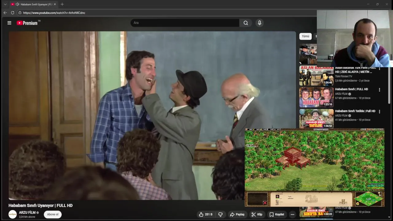Screen dimensions: 393x221
Task: Open ARZU FİLM channel avatar
Action: pos(13,214)
